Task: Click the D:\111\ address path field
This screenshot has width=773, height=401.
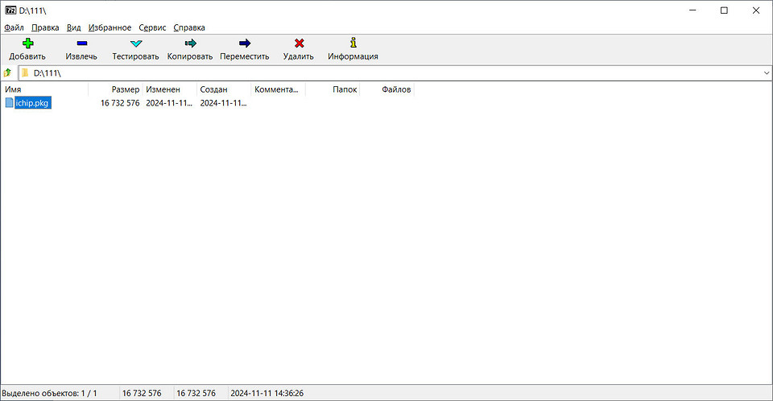Action: point(386,73)
